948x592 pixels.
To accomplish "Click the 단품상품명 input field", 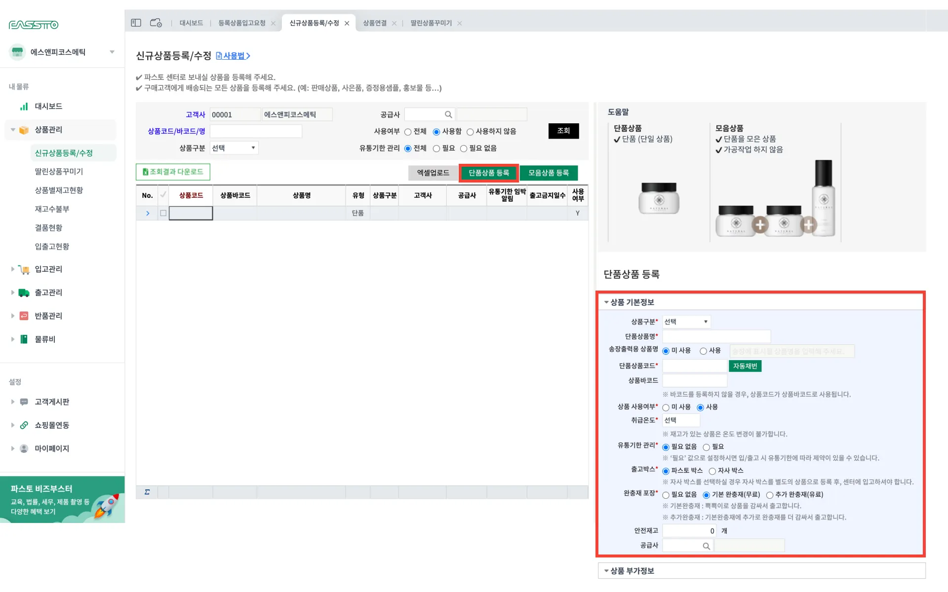I will tap(716, 336).
